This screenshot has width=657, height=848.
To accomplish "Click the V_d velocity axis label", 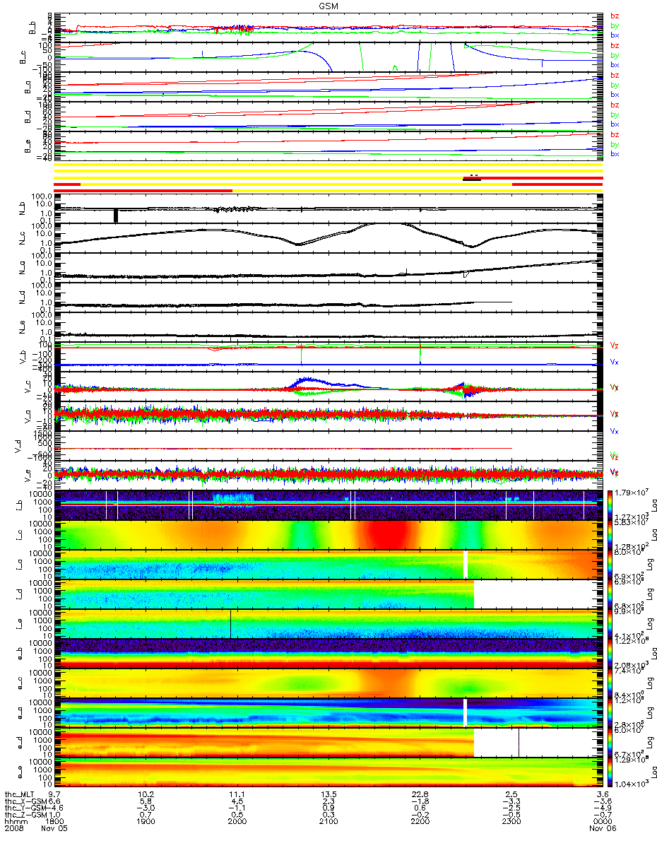I will pos(18,446).
